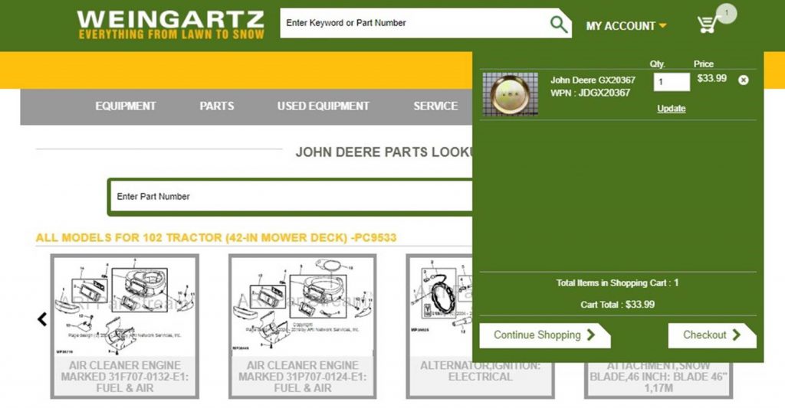Click the $33.99 item price
The image size is (785, 408).
711,78
